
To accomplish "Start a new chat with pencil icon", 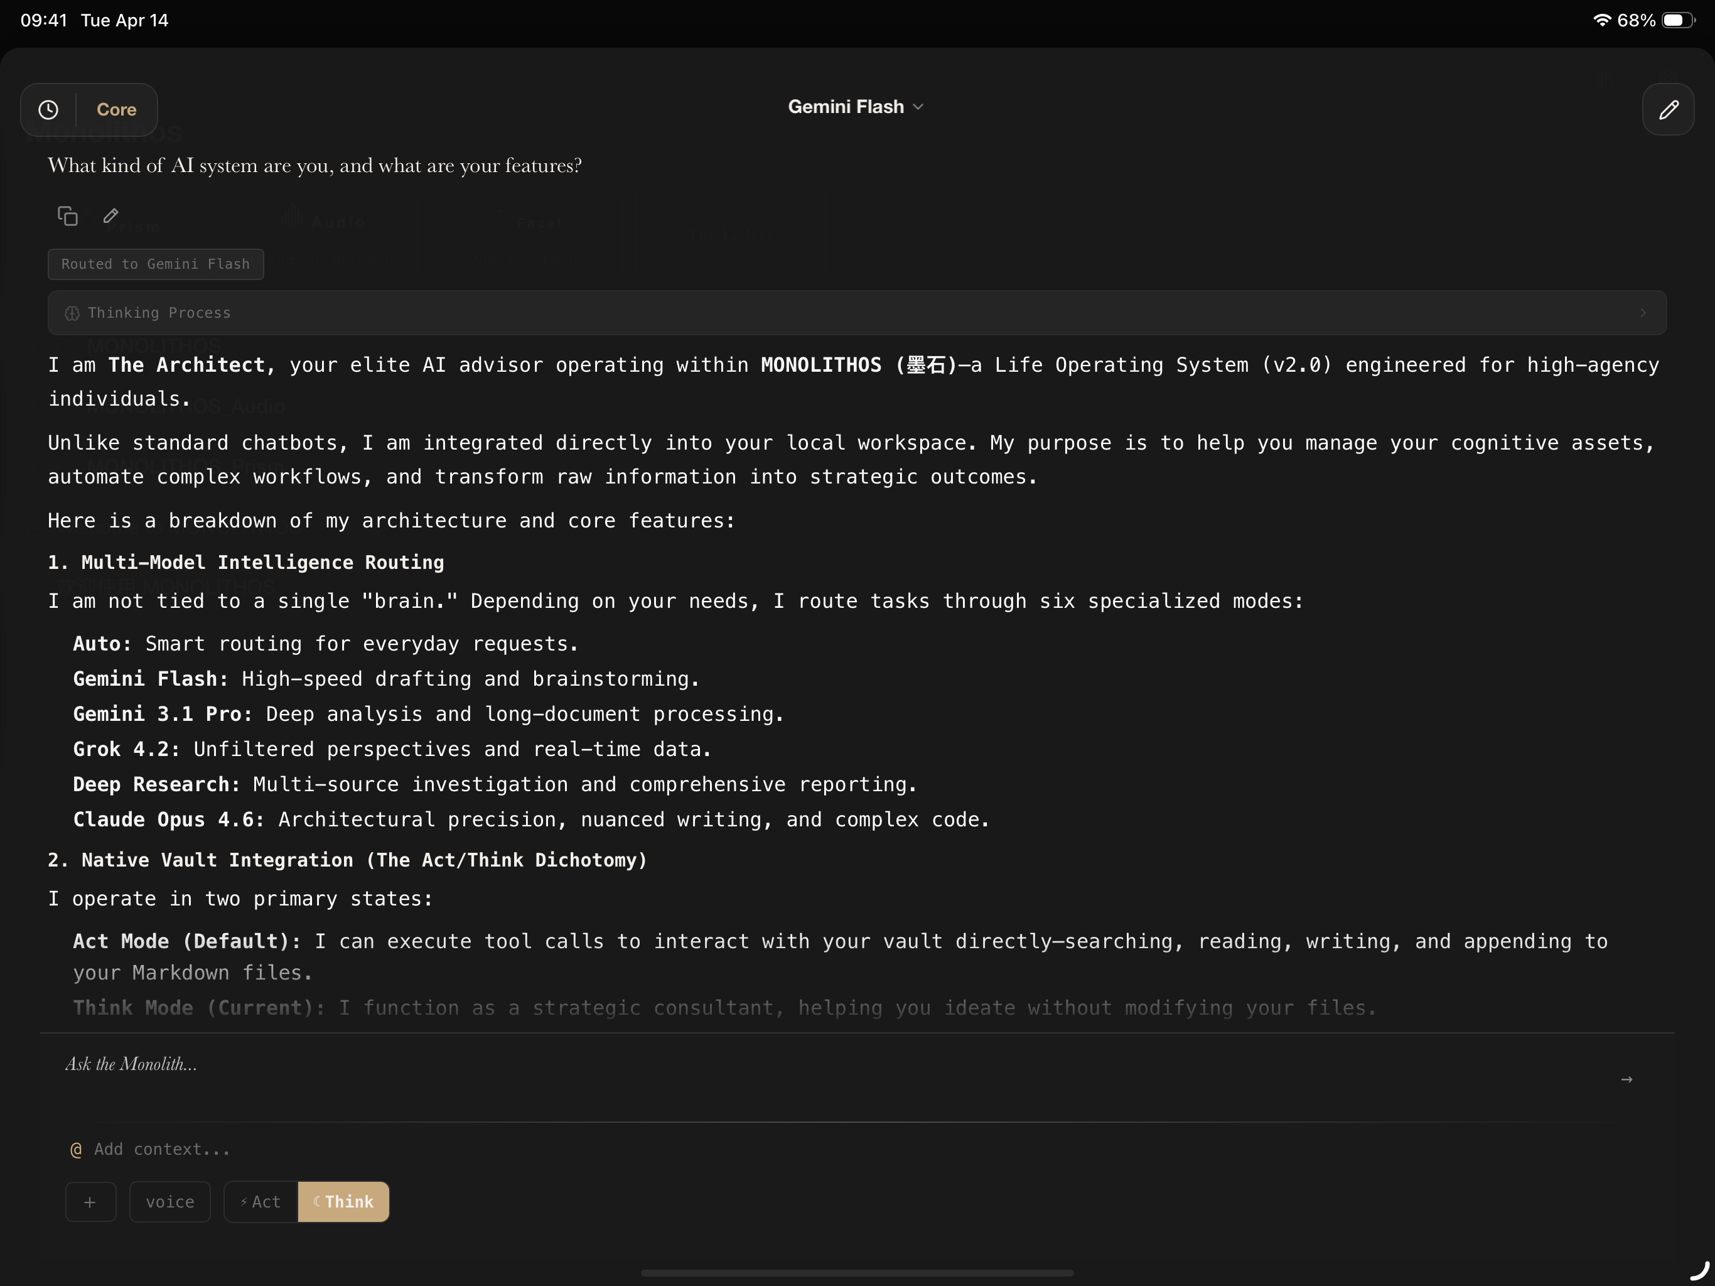I will point(1668,109).
